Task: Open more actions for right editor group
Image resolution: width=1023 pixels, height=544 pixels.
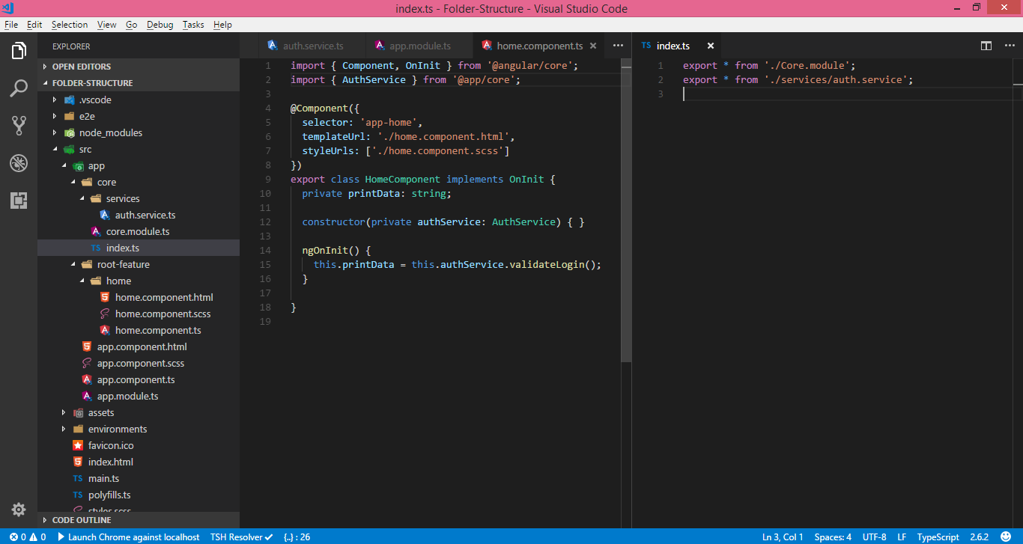Action: [x=1008, y=46]
